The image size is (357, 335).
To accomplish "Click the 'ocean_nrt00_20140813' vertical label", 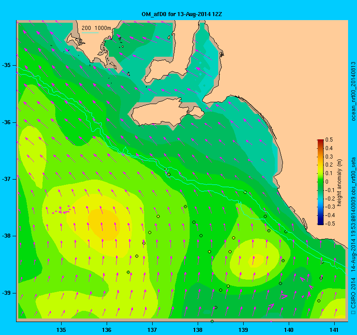I will point(353,91).
